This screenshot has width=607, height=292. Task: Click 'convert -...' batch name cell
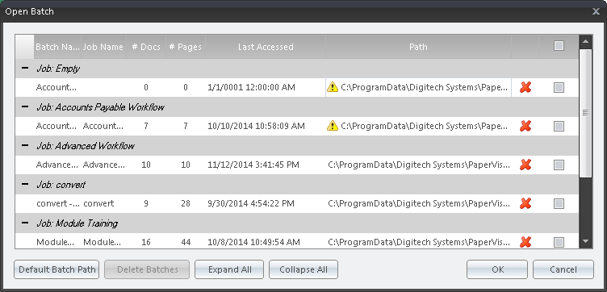[58, 203]
